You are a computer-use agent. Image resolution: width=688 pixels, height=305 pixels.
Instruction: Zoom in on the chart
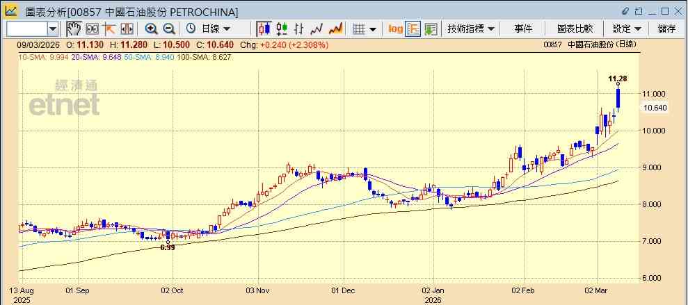click(152, 29)
